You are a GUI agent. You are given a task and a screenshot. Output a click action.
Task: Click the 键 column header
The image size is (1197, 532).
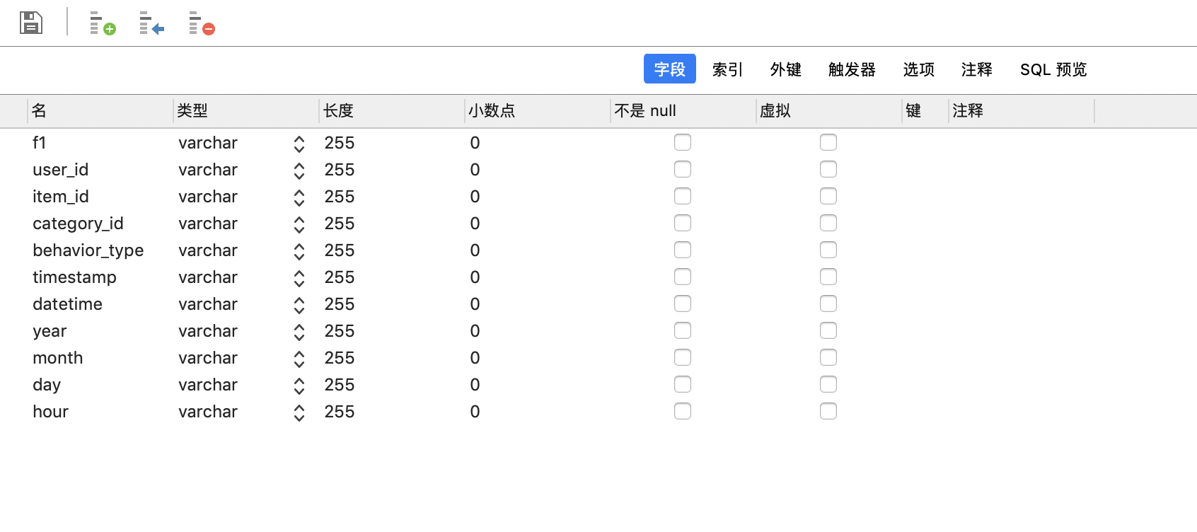925,110
